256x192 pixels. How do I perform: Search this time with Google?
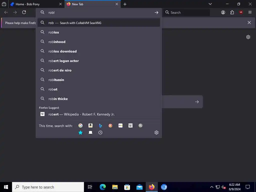pyautogui.click(x=80, y=125)
